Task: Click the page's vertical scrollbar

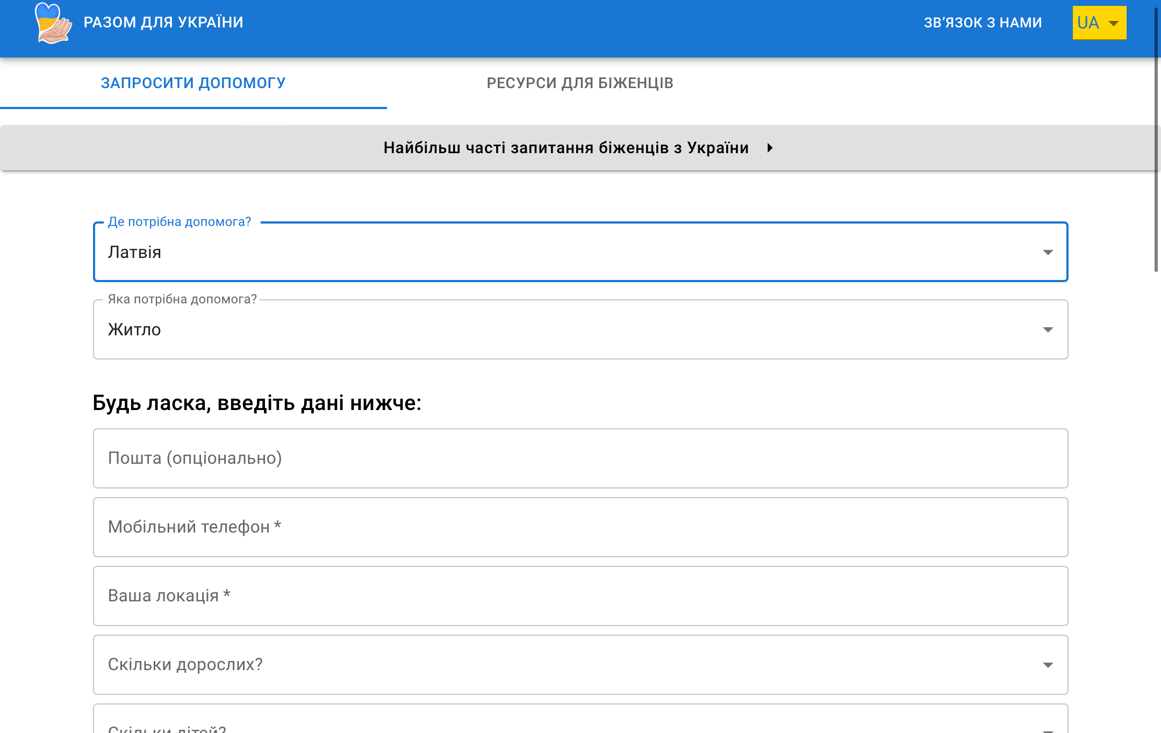Action: (x=1156, y=140)
